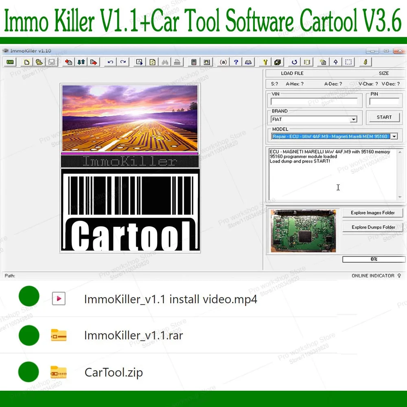Viewport: 407px width, 407px height.
Task: Click Explore Images Folder button
Action: [x=372, y=212]
